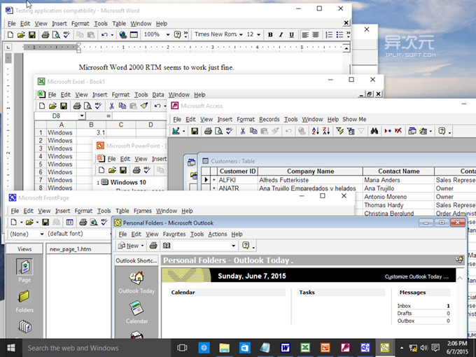Click Company Name column header in Customers table
This screenshot has height=357, width=476.
[x=310, y=171]
